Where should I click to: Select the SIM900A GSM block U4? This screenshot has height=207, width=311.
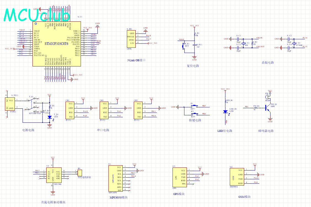coord(237,177)
